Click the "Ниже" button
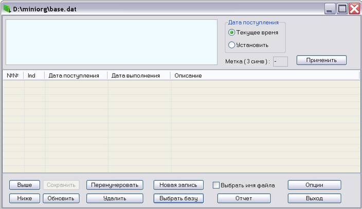This screenshot has width=362, height=209. 25,198
